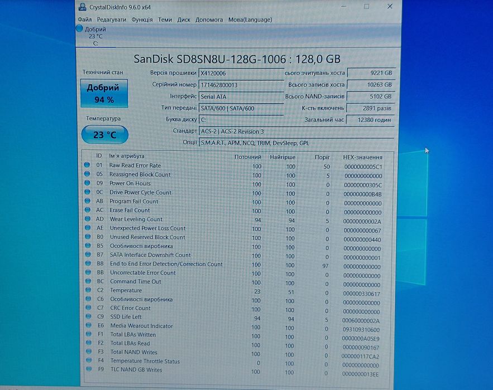
Task: Open the Теми menu
Action: click(x=165, y=19)
